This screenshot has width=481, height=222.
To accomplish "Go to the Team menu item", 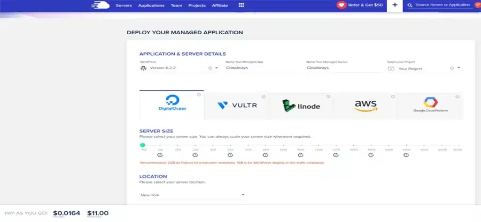I will 177,6.
